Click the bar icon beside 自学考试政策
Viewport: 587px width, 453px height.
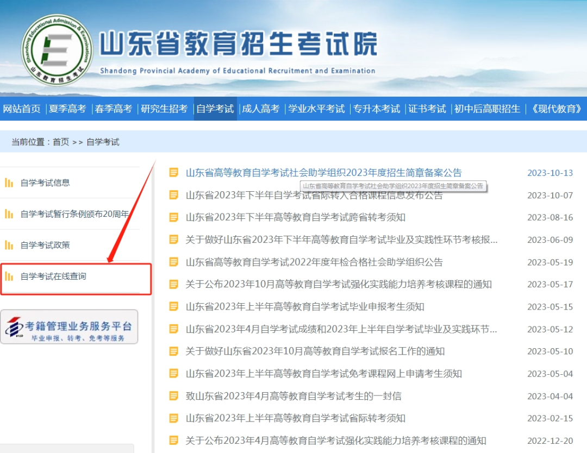9,245
